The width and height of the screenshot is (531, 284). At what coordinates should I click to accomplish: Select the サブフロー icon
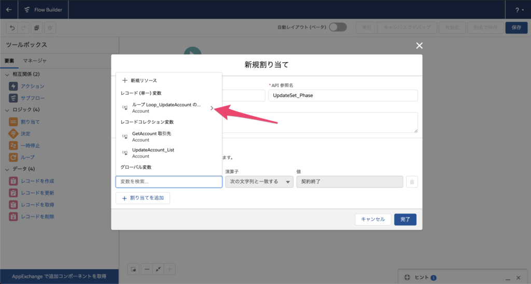pos(13,98)
